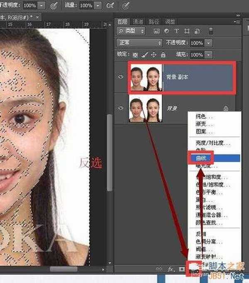Choose 纯色 in the adjustment menu
This screenshot has width=249, height=283.
tap(202, 118)
